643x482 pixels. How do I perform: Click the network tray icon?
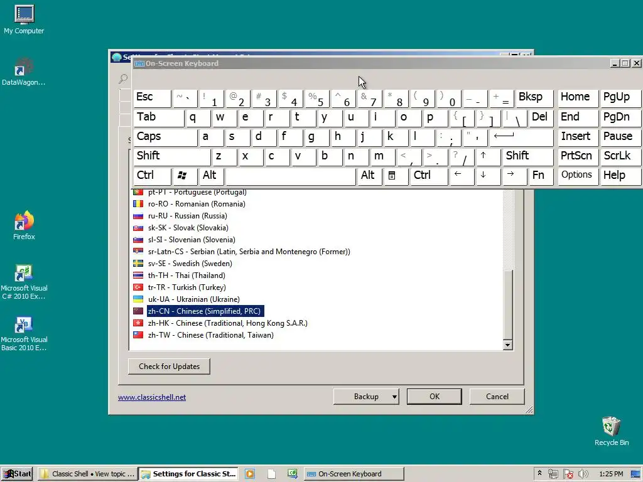[553, 474]
